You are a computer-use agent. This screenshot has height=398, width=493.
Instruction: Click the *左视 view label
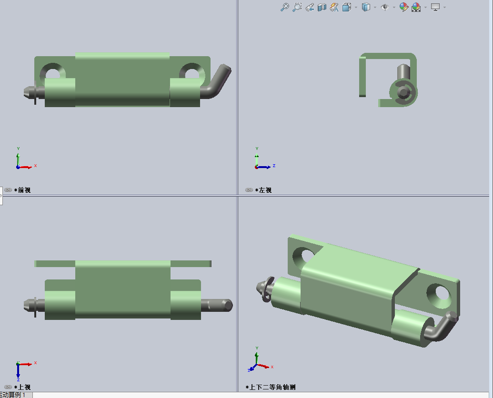tap(263, 190)
